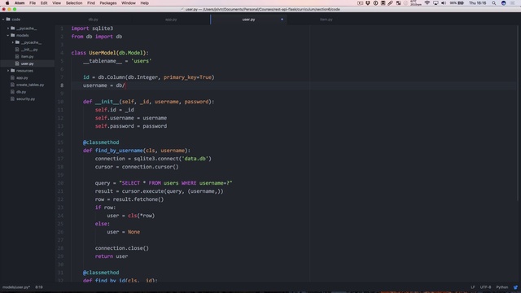
Task: Click the 'class UserModel(db.Model):' line
Action: [110, 53]
